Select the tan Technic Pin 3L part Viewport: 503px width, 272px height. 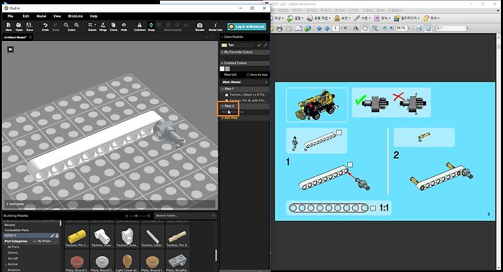[177, 236]
